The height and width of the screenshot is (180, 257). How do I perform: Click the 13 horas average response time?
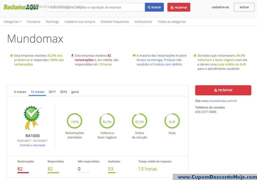coord(148,169)
